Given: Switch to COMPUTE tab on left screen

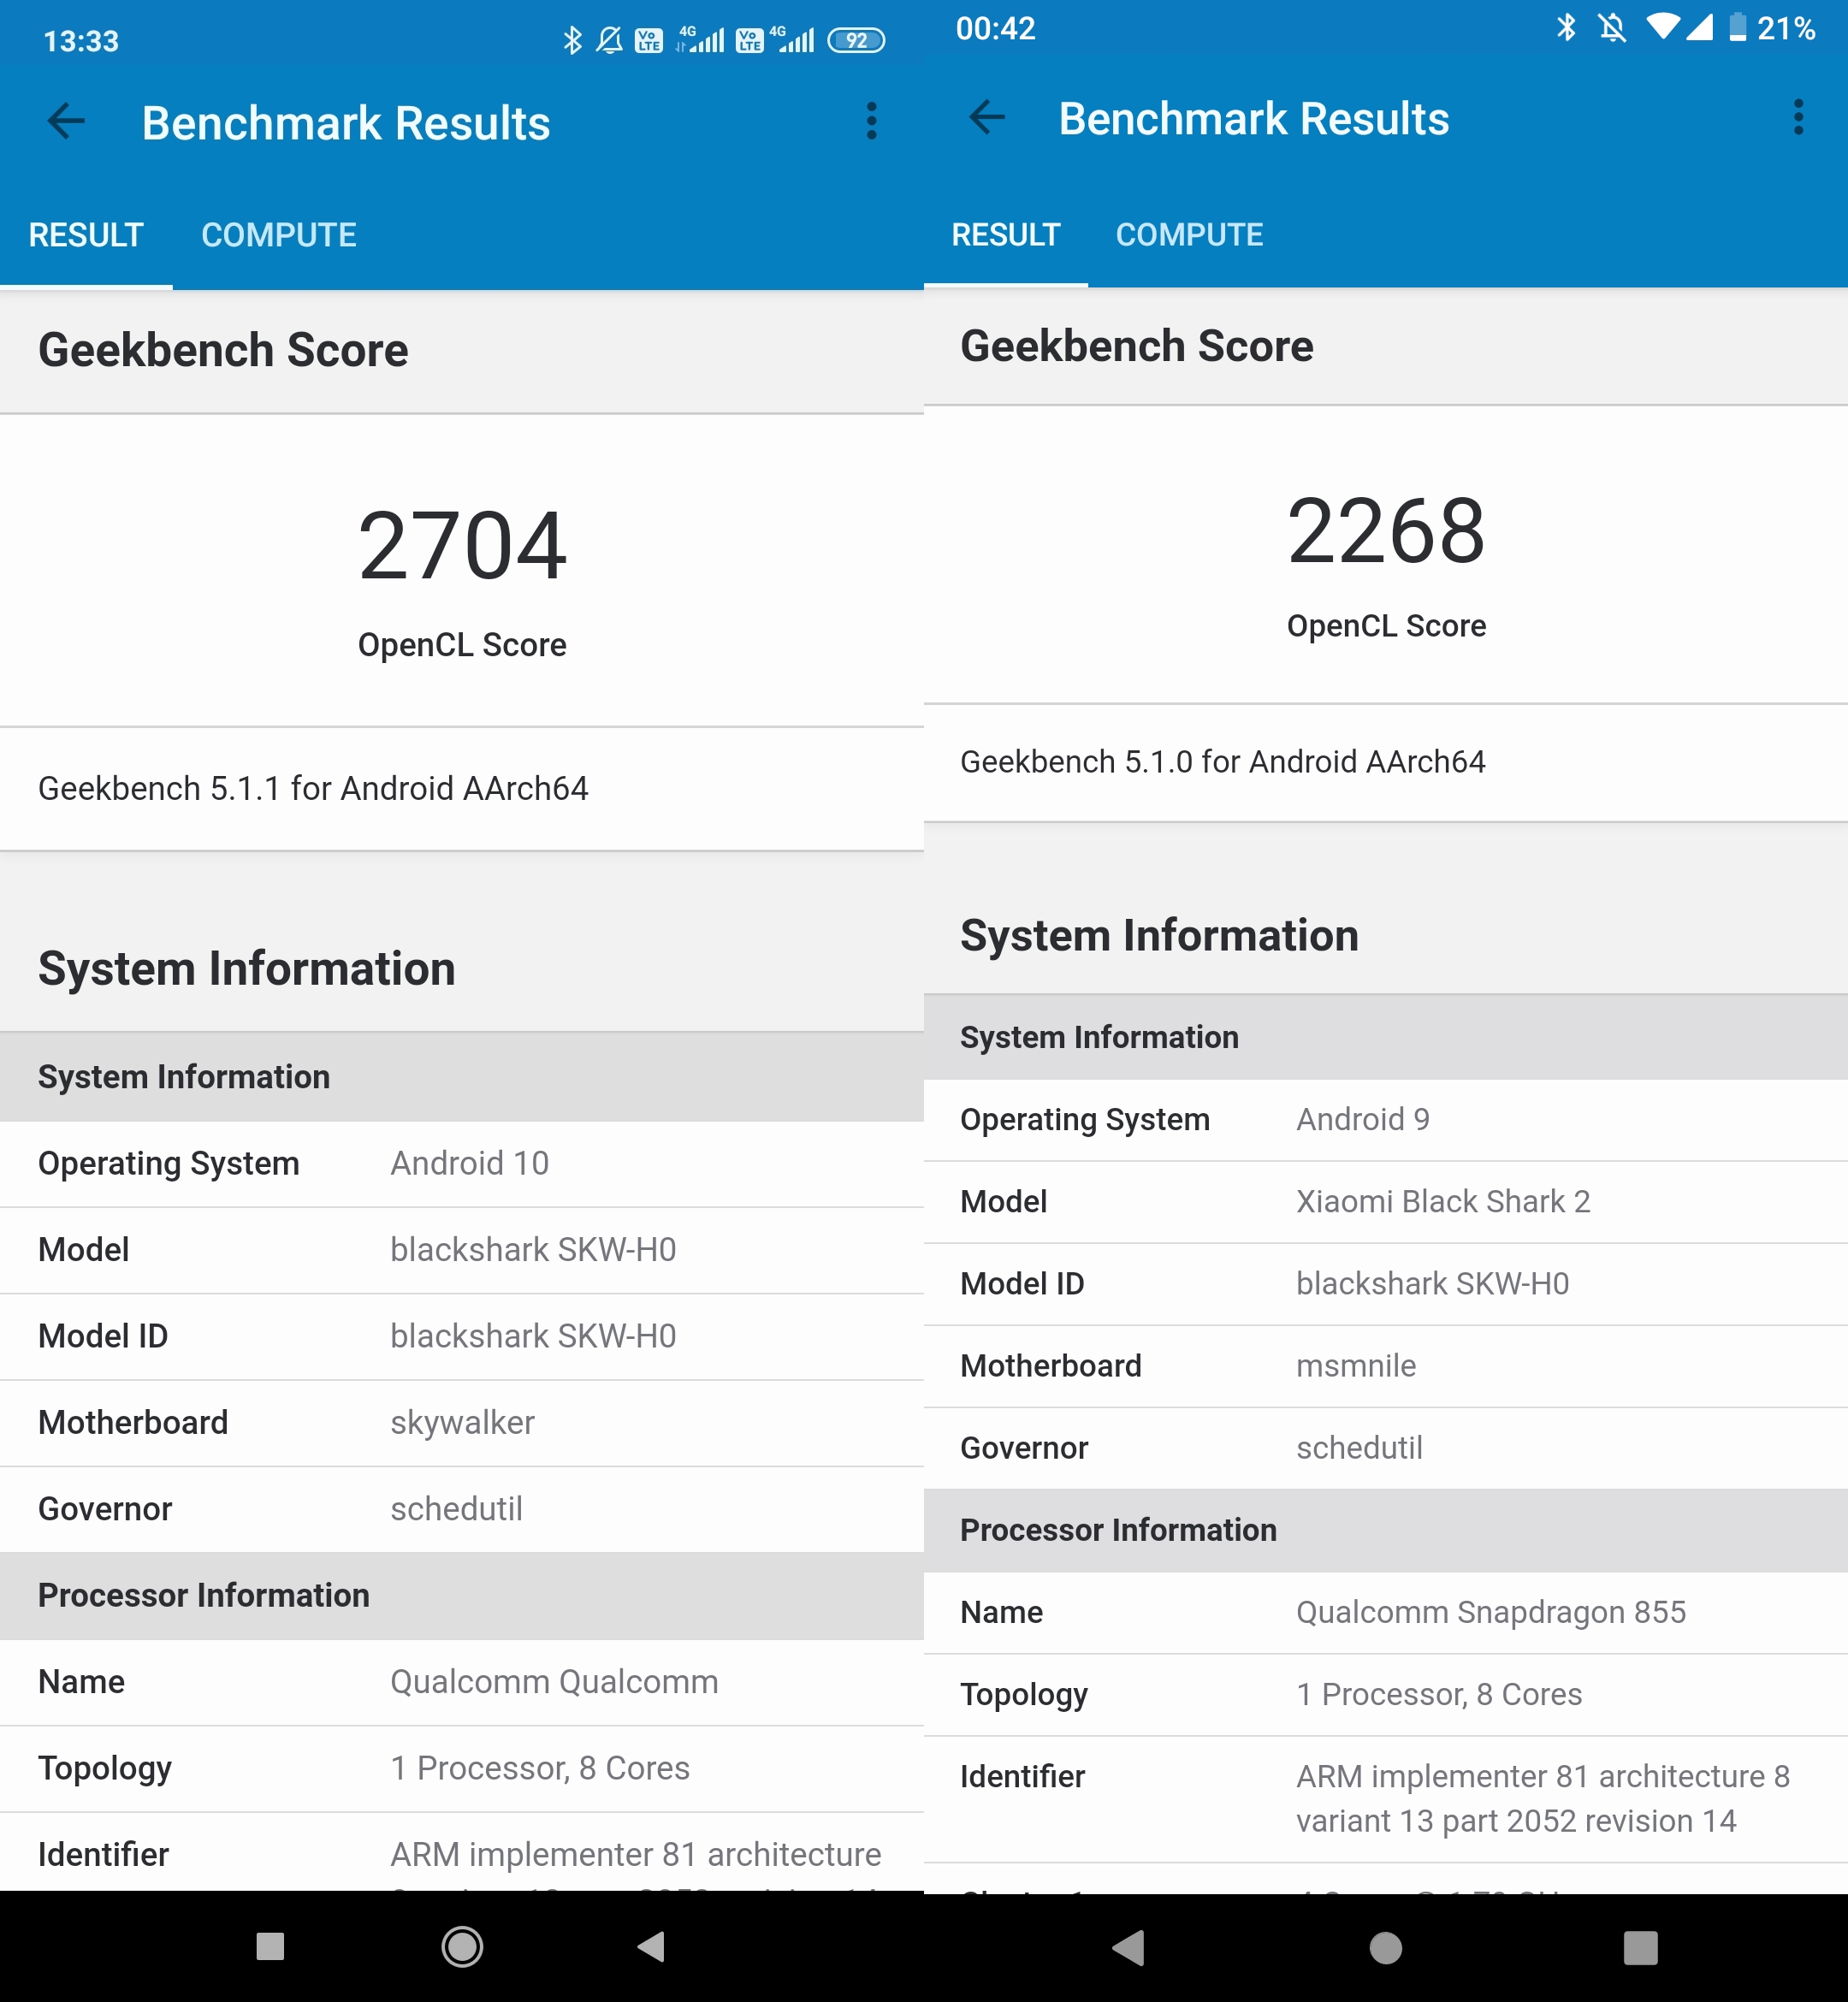Looking at the screenshot, I should [278, 235].
